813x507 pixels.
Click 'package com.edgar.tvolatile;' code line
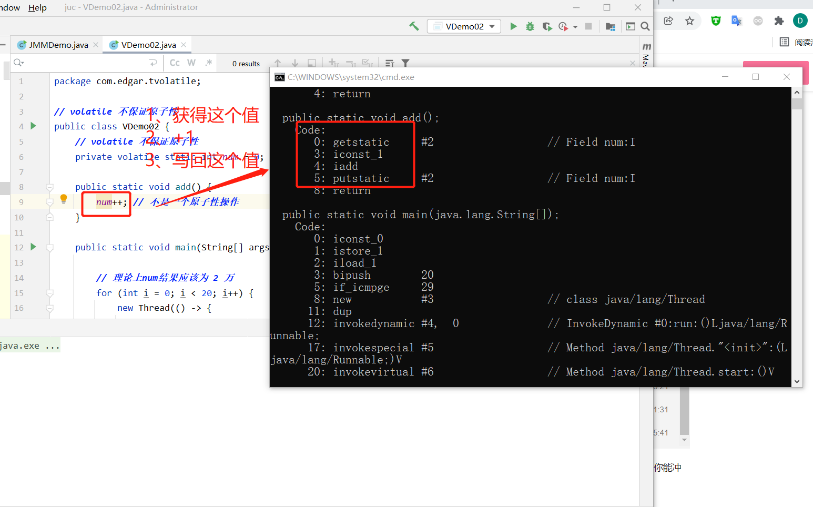pos(127,81)
